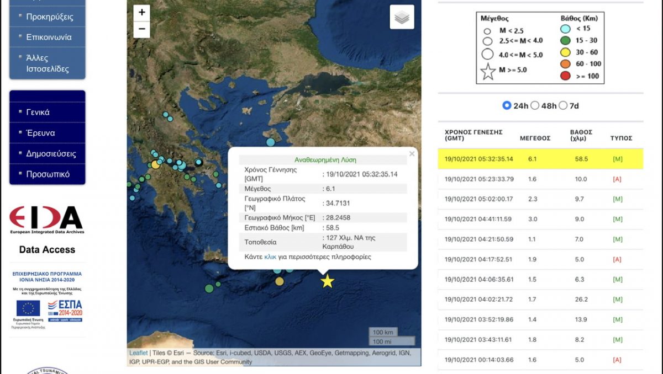This screenshot has height=374, width=663.
Task: Zoom in on the earthquake map
Action: coord(142,13)
